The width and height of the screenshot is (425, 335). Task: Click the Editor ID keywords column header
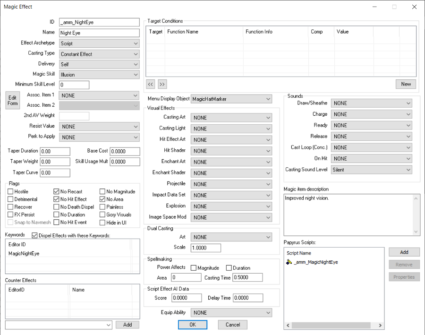tap(68, 244)
